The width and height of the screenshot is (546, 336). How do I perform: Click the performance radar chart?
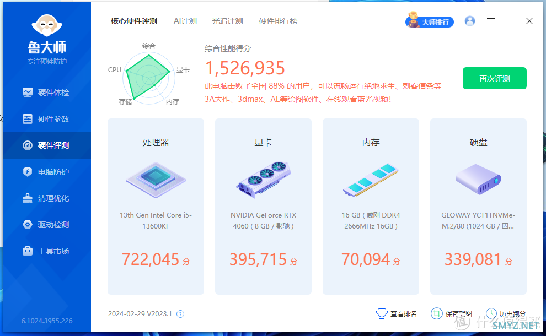[x=149, y=78]
